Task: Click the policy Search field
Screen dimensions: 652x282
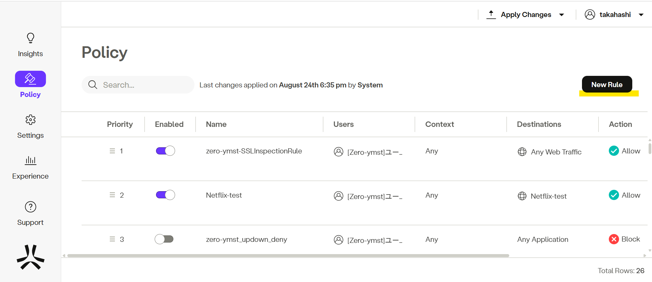Action: pyautogui.click(x=143, y=85)
